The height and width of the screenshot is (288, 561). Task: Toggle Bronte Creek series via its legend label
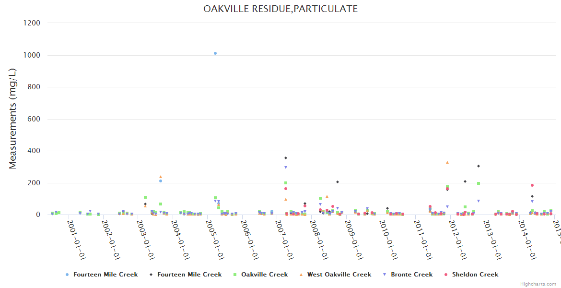click(411, 275)
